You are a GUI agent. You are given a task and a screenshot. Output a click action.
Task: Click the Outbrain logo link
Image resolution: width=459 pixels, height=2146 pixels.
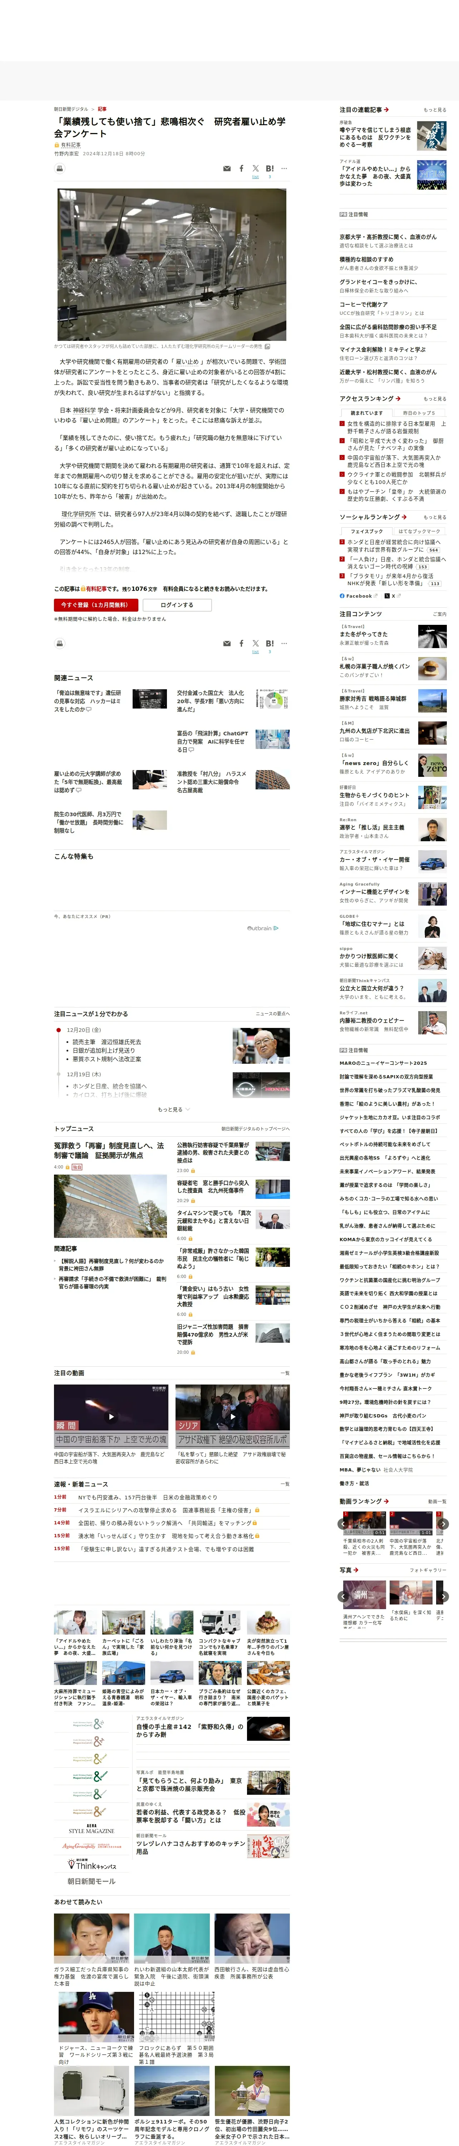(x=262, y=928)
